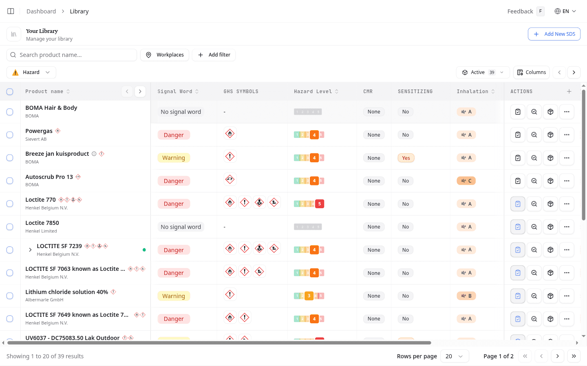Click the library icon beside Your Library
Screen dimensions: 587x366
[14, 34]
